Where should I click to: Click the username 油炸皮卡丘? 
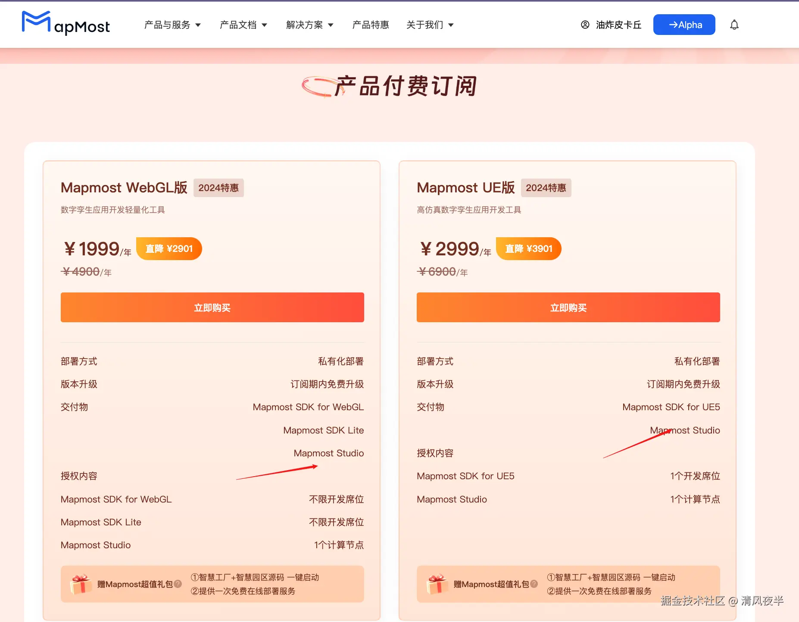point(618,25)
